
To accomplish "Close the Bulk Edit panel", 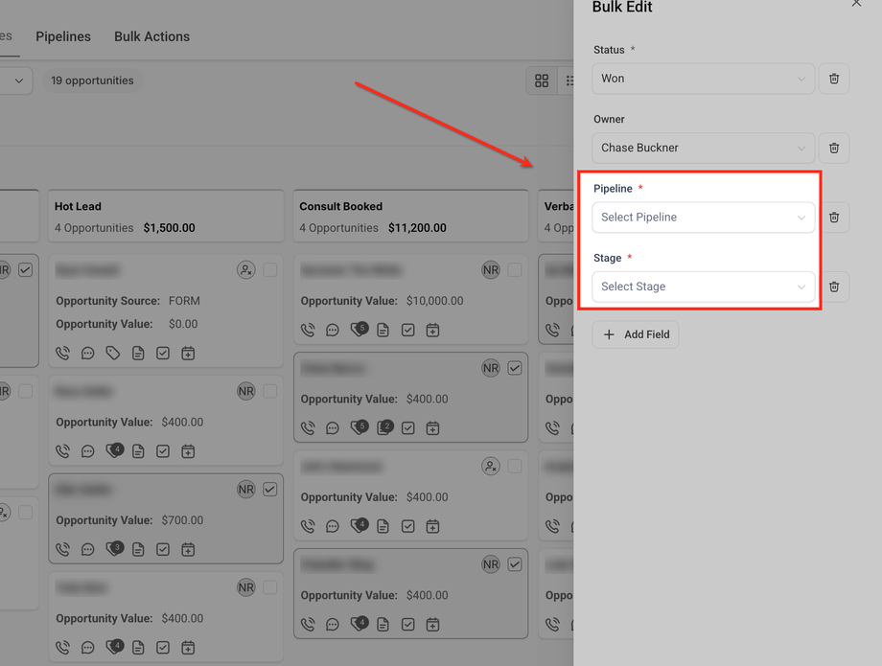I will pos(856,4).
